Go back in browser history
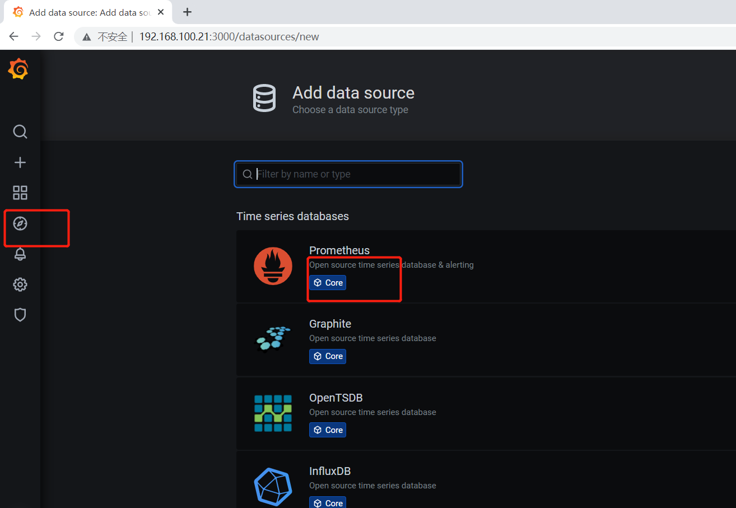 [14, 36]
